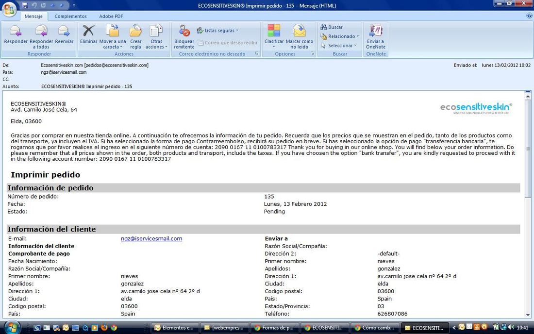
Task: Block the sender with Bloquear remitente
Action: (184, 37)
